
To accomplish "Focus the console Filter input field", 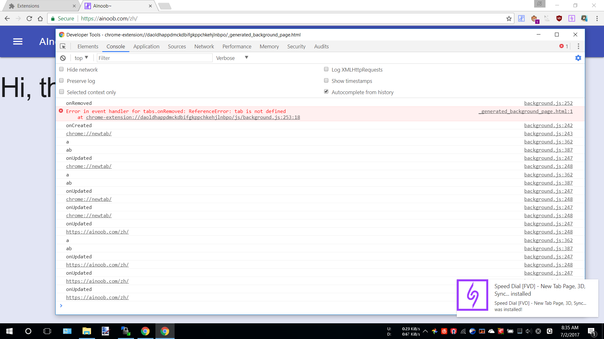I will coord(154,58).
